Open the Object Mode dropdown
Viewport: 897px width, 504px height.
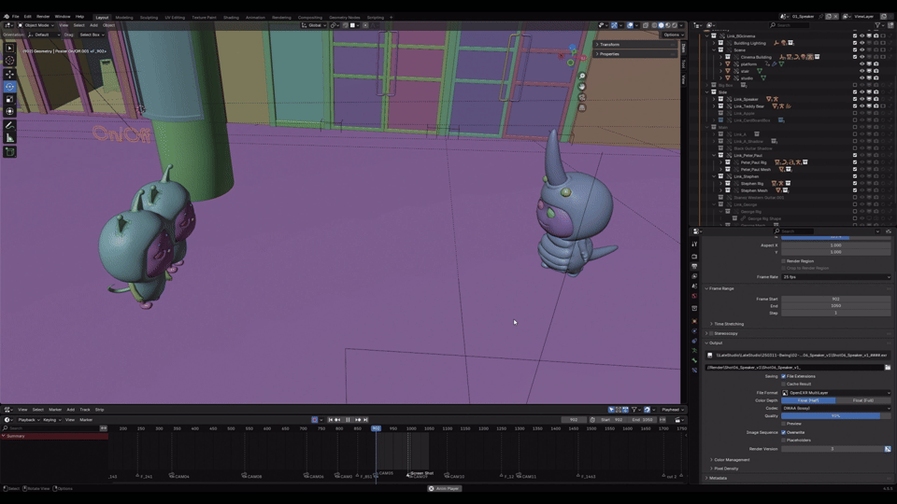coord(36,25)
